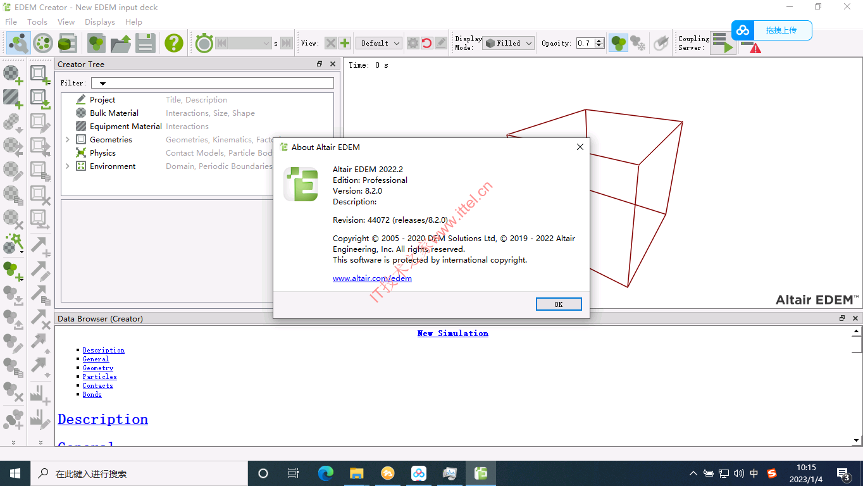Close the Data Browser panel
Image resolution: width=863 pixels, height=486 pixels.
(855, 318)
